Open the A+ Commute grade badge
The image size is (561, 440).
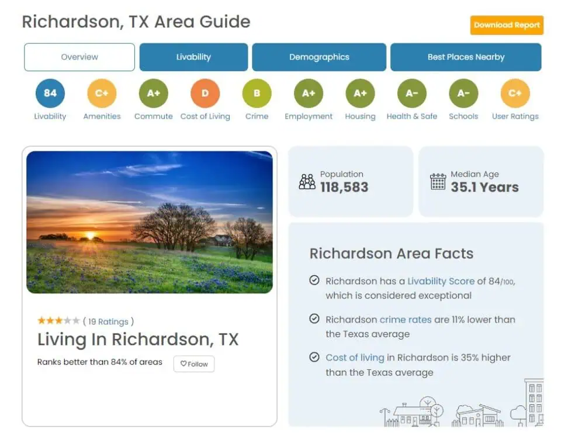pos(153,93)
